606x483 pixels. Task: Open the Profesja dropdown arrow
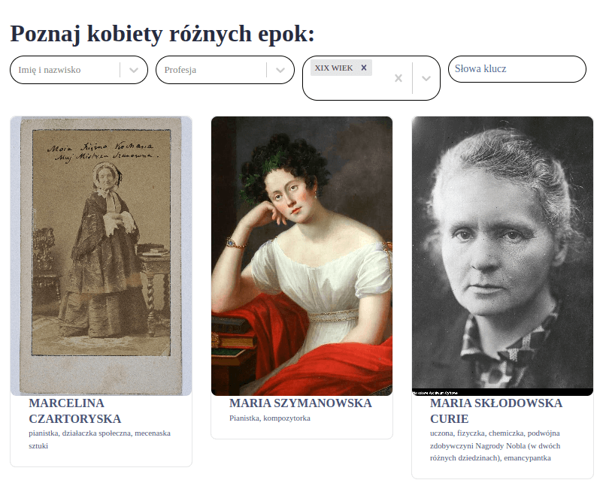[280, 70]
